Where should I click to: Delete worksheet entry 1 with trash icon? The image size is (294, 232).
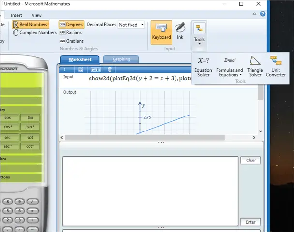[x=110, y=70]
